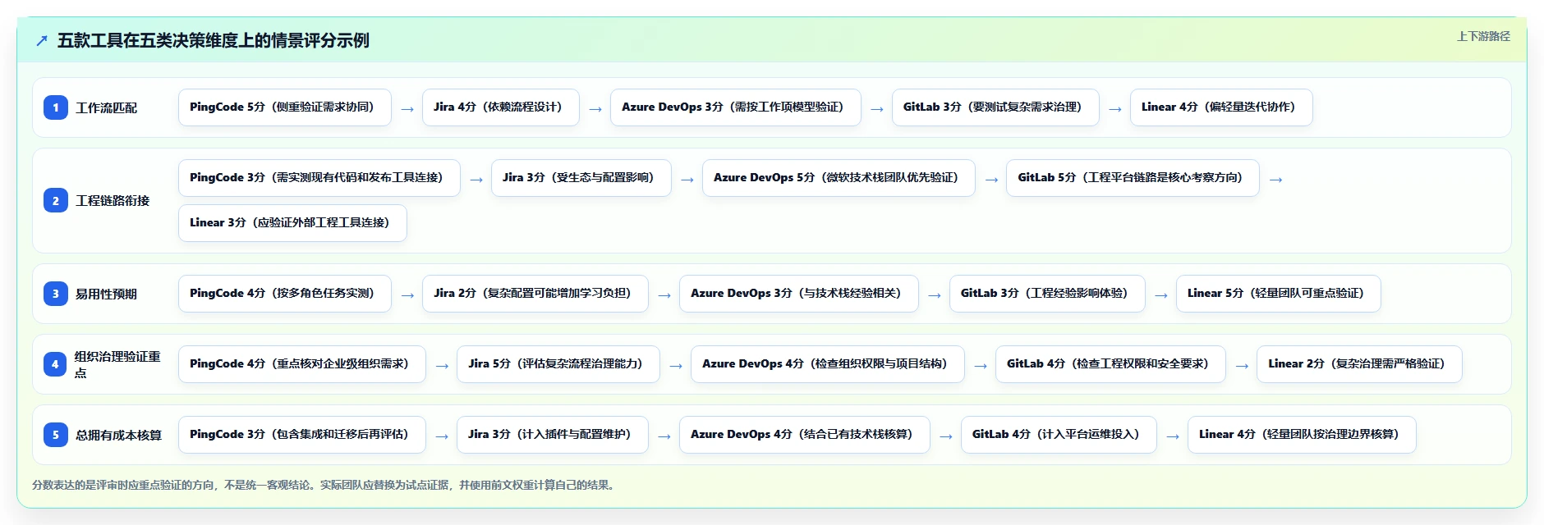Select Azure DevOps 4分 (结合已有技术栈核算) chip
This screenshot has width=1544, height=525.
(x=805, y=435)
